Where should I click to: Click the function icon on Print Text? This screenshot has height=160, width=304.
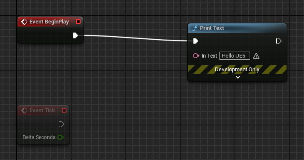tap(195, 28)
